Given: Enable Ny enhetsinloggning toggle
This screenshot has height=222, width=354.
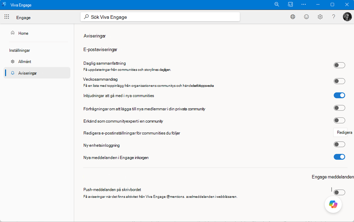Looking at the screenshot, I should (339, 144).
